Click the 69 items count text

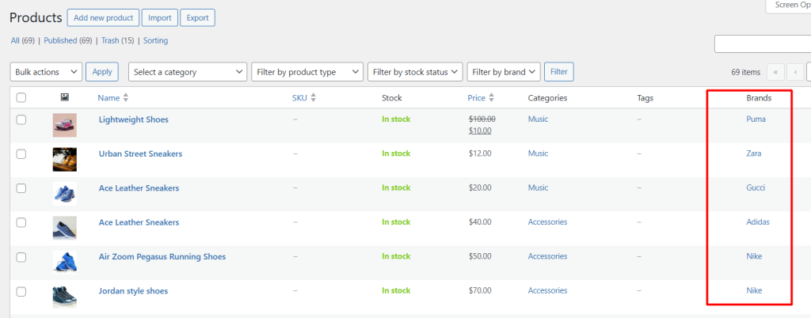coord(746,72)
